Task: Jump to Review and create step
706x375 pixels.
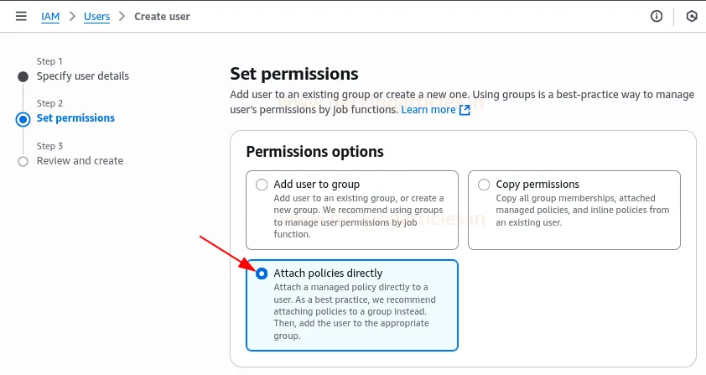Action: coord(80,161)
